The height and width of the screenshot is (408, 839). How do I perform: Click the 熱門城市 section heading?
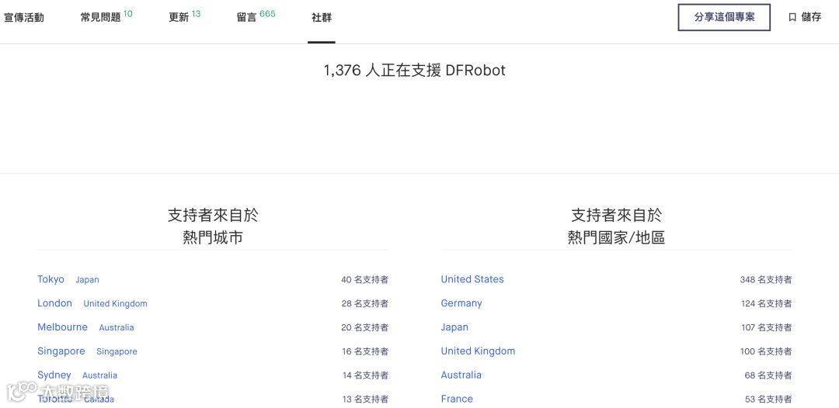coord(213,237)
